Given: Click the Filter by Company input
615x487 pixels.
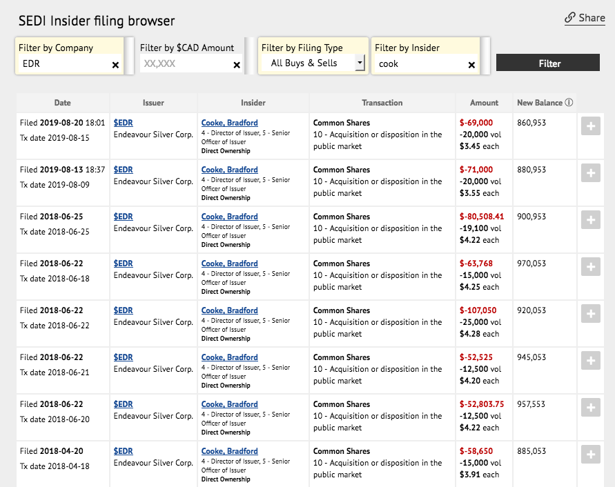Looking at the screenshot, I should tap(64, 63).
